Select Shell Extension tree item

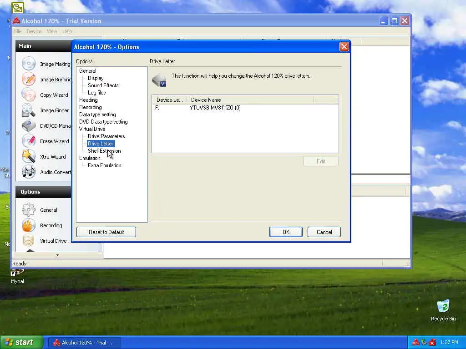[x=104, y=151]
